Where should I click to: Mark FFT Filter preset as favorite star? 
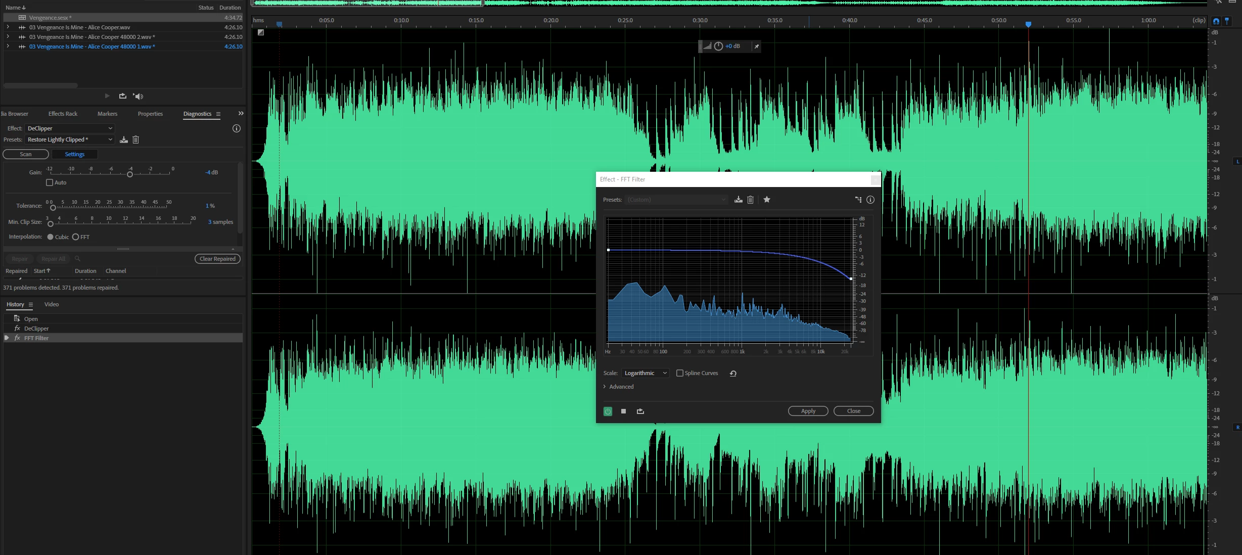tap(767, 200)
